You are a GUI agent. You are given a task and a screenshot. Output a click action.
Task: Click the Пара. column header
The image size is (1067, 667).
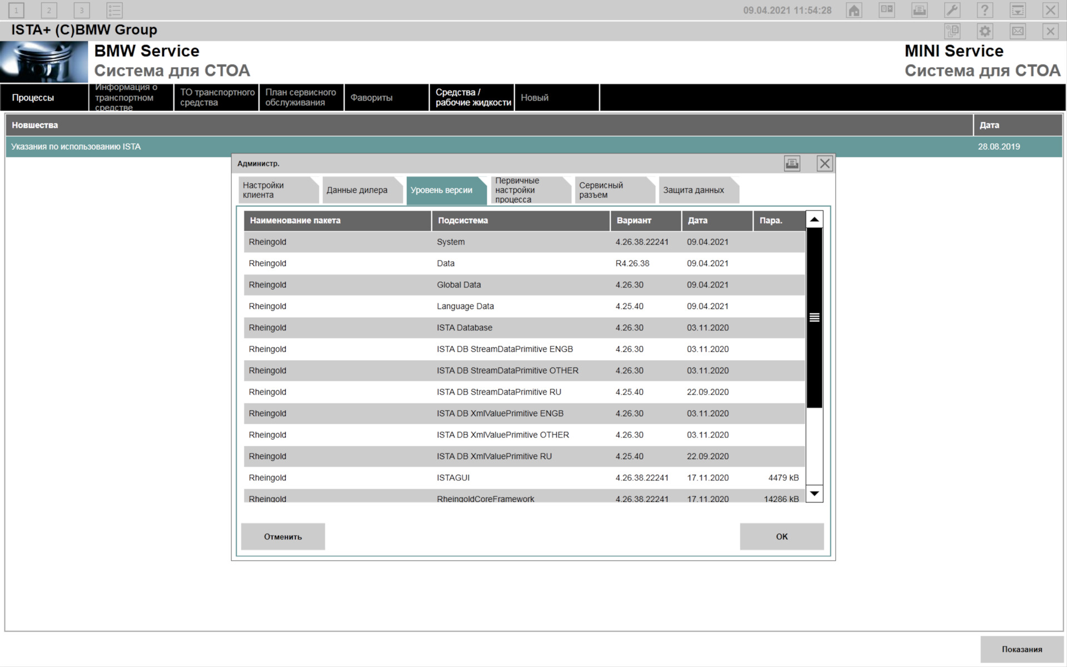point(779,221)
